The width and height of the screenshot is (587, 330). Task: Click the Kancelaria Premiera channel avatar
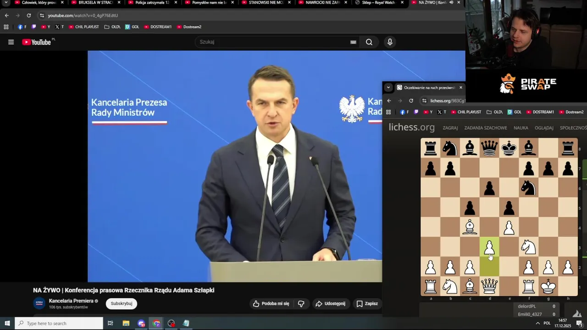pyautogui.click(x=39, y=303)
